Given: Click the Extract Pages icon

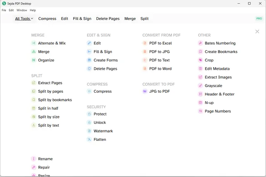Looking at the screenshot, I should (34, 83).
